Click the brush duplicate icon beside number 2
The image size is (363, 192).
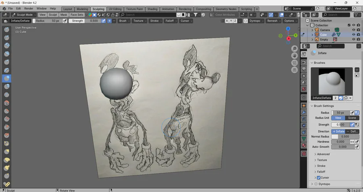pyautogui.click(x=346, y=98)
